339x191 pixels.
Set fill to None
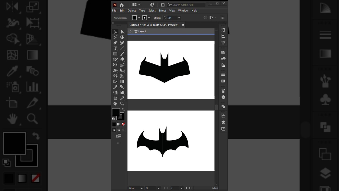click(x=123, y=124)
